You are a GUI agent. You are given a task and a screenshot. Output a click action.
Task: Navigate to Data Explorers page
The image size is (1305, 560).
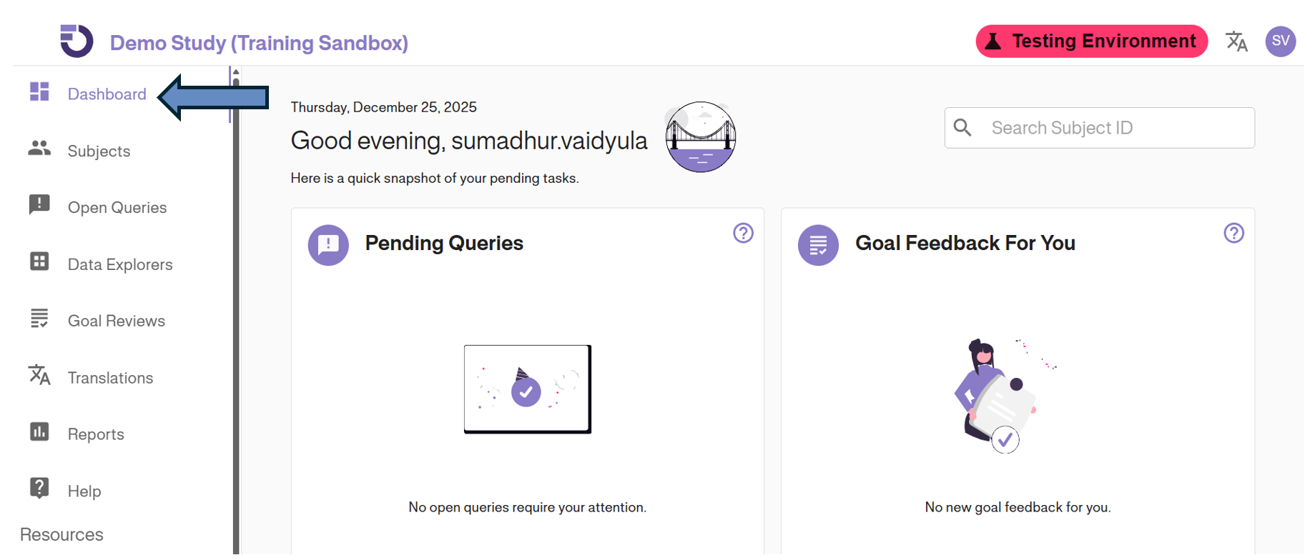[x=120, y=265]
